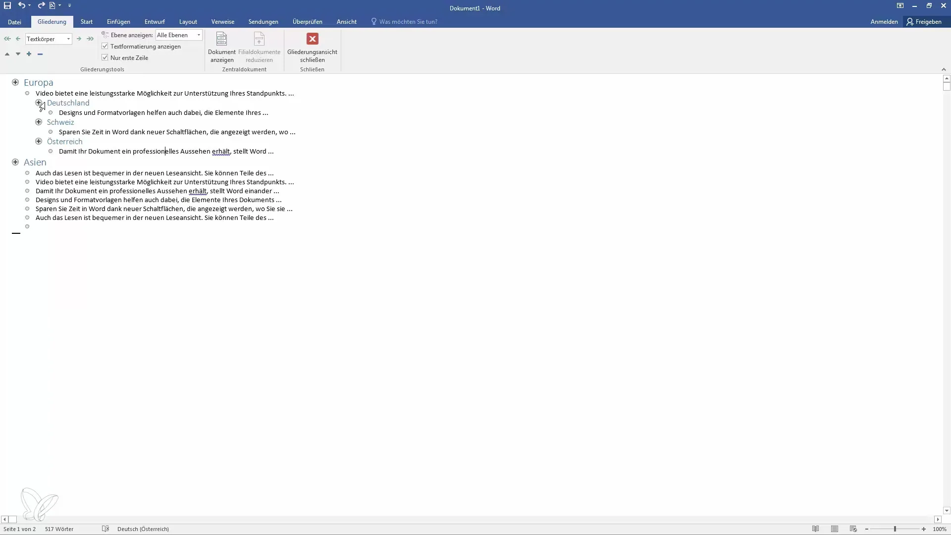The height and width of the screenshot is (535, 951).
Task: Save the document with the floppy icon
Action: (x=7, y=5)
